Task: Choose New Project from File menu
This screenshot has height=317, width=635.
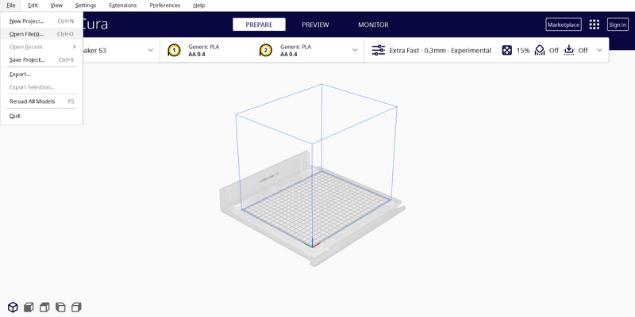Action: 42,21
